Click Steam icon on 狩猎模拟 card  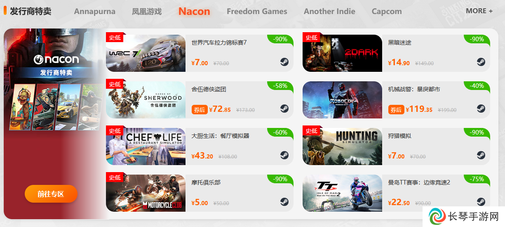[481, 155]
